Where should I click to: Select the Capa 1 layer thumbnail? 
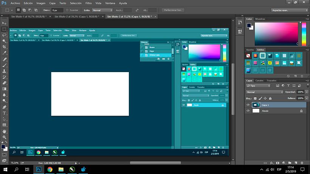(256, 105)
